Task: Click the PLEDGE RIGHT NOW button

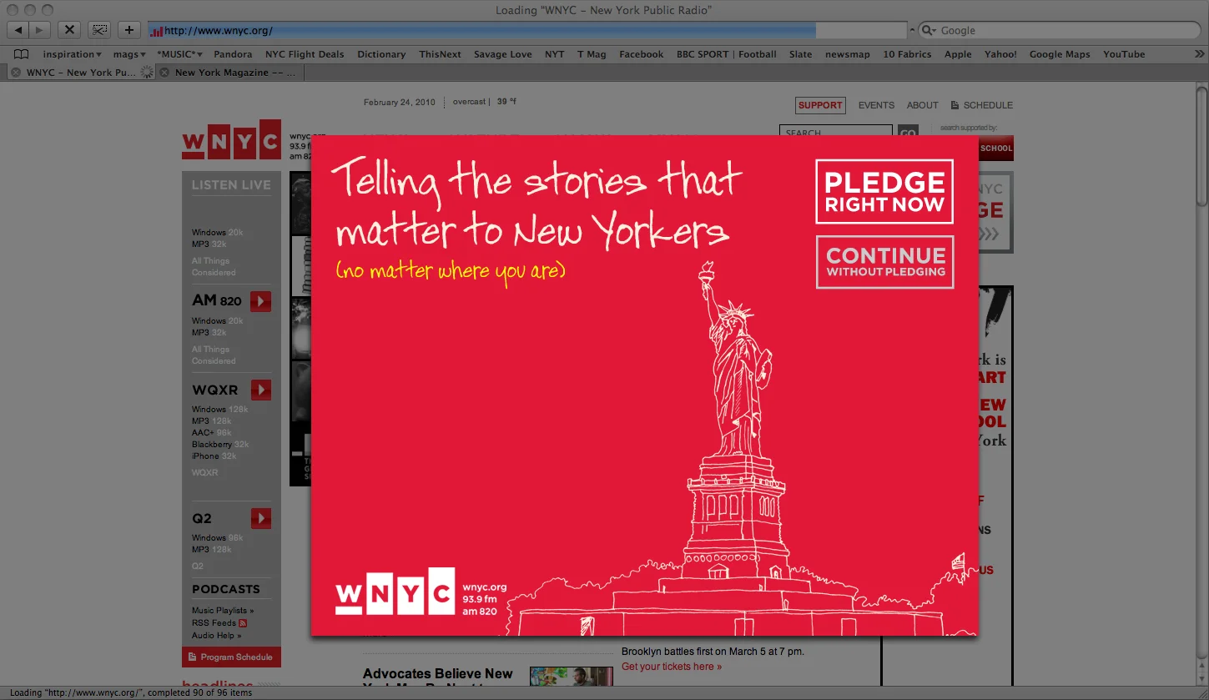Action: (x=884, y=192)
